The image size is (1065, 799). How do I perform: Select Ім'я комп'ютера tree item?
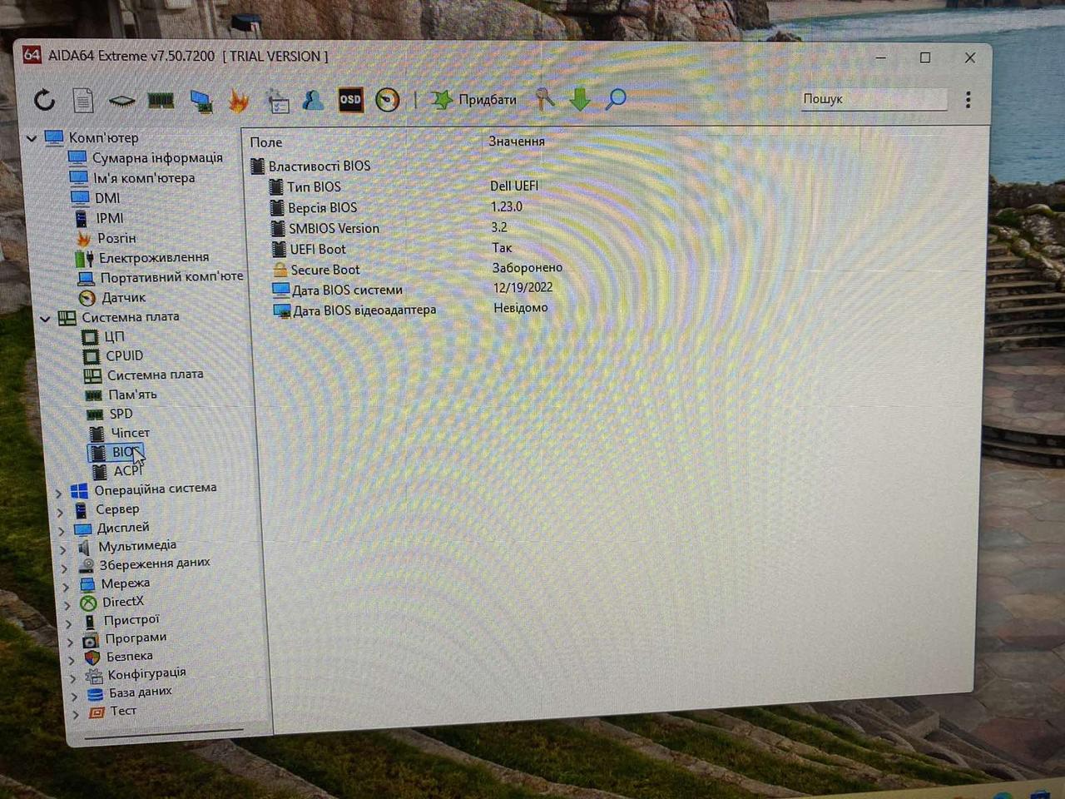point(144,177)
